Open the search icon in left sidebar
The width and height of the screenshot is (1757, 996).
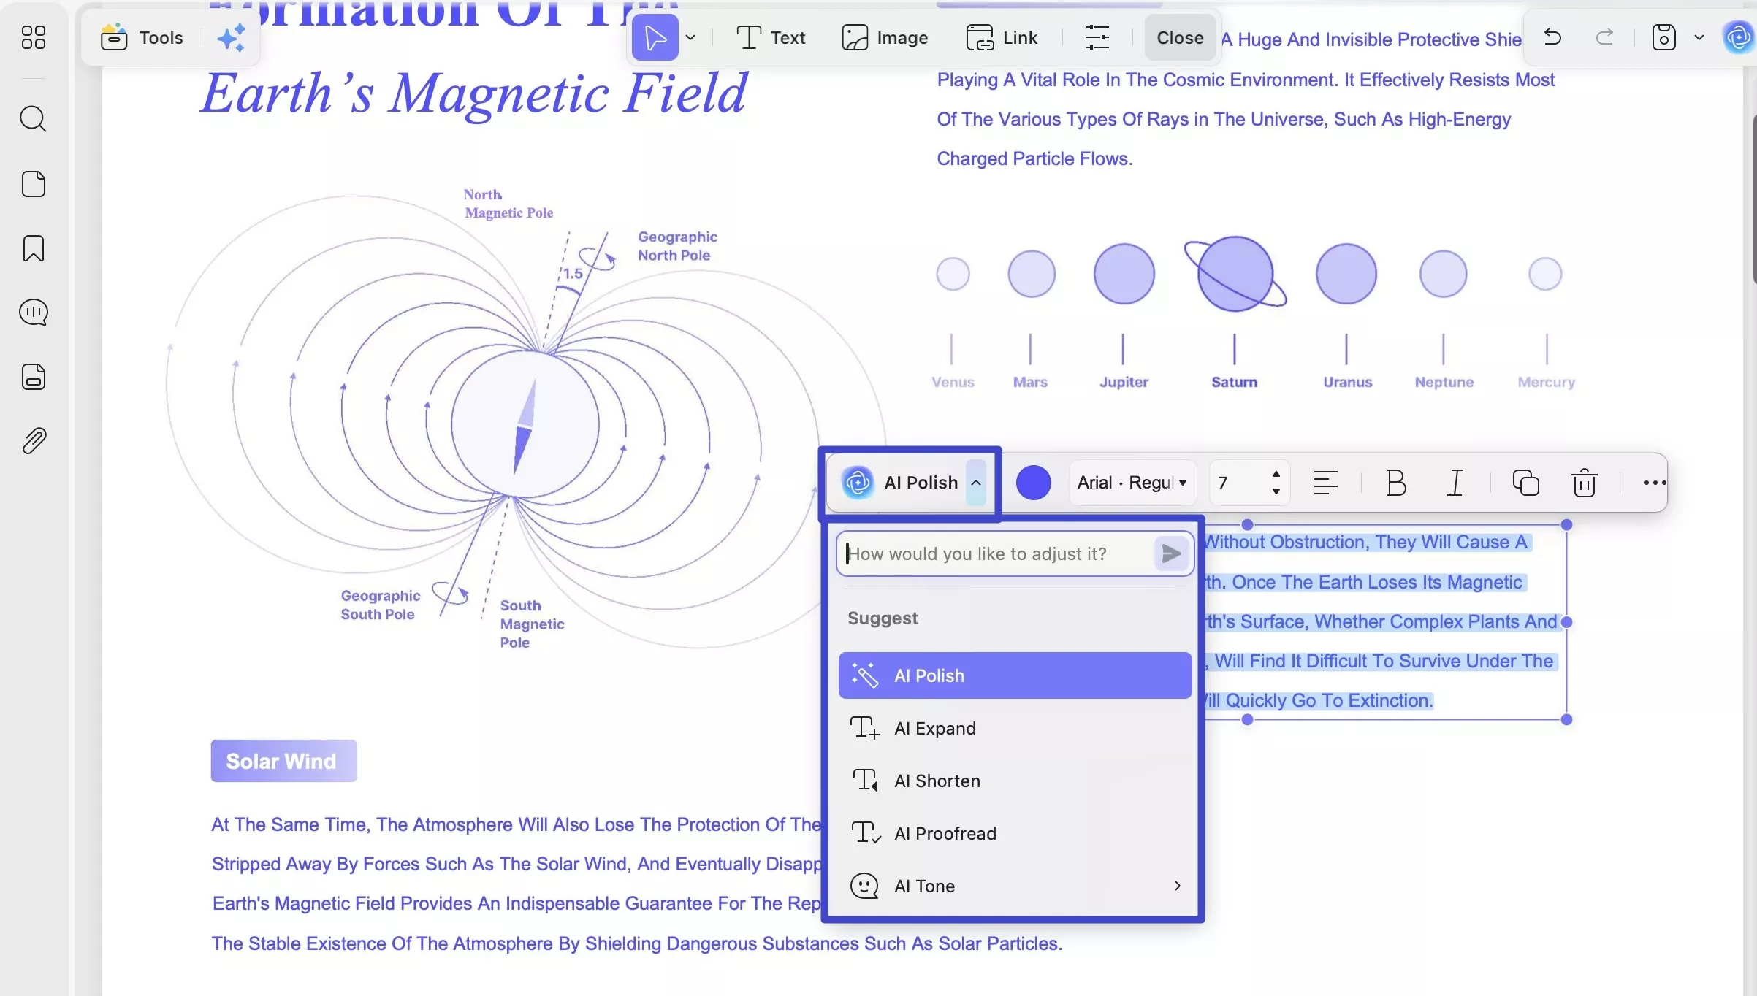(33, 118)
